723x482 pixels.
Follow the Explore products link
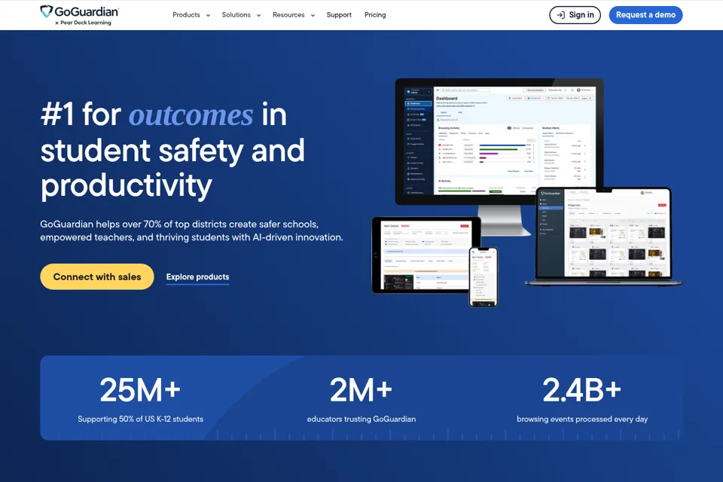[x=197, y=276]
